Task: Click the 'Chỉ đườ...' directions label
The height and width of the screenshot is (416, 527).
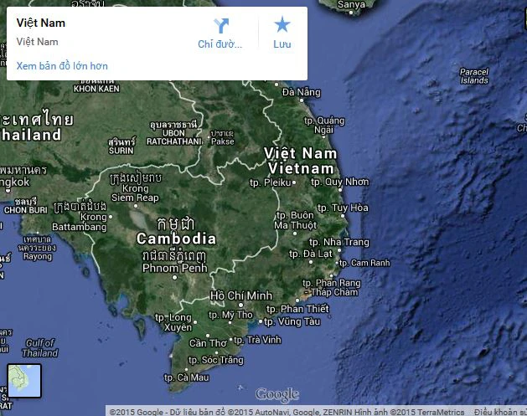Action: pyautogui.click(x=220, y=44)
